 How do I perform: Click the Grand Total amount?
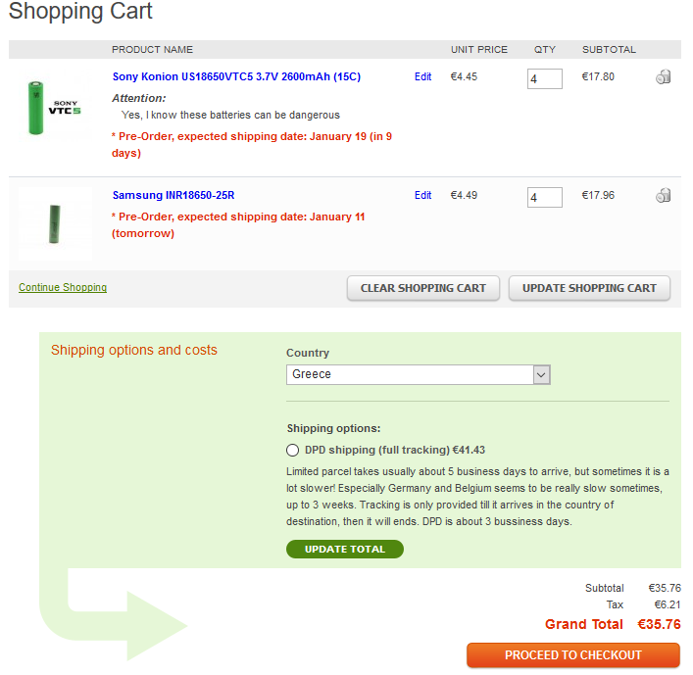659,624
